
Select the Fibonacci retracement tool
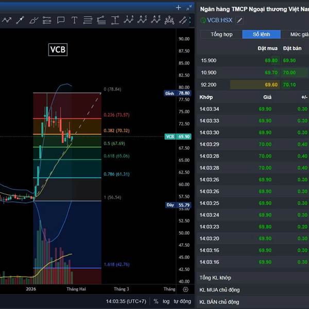(88, 20)
